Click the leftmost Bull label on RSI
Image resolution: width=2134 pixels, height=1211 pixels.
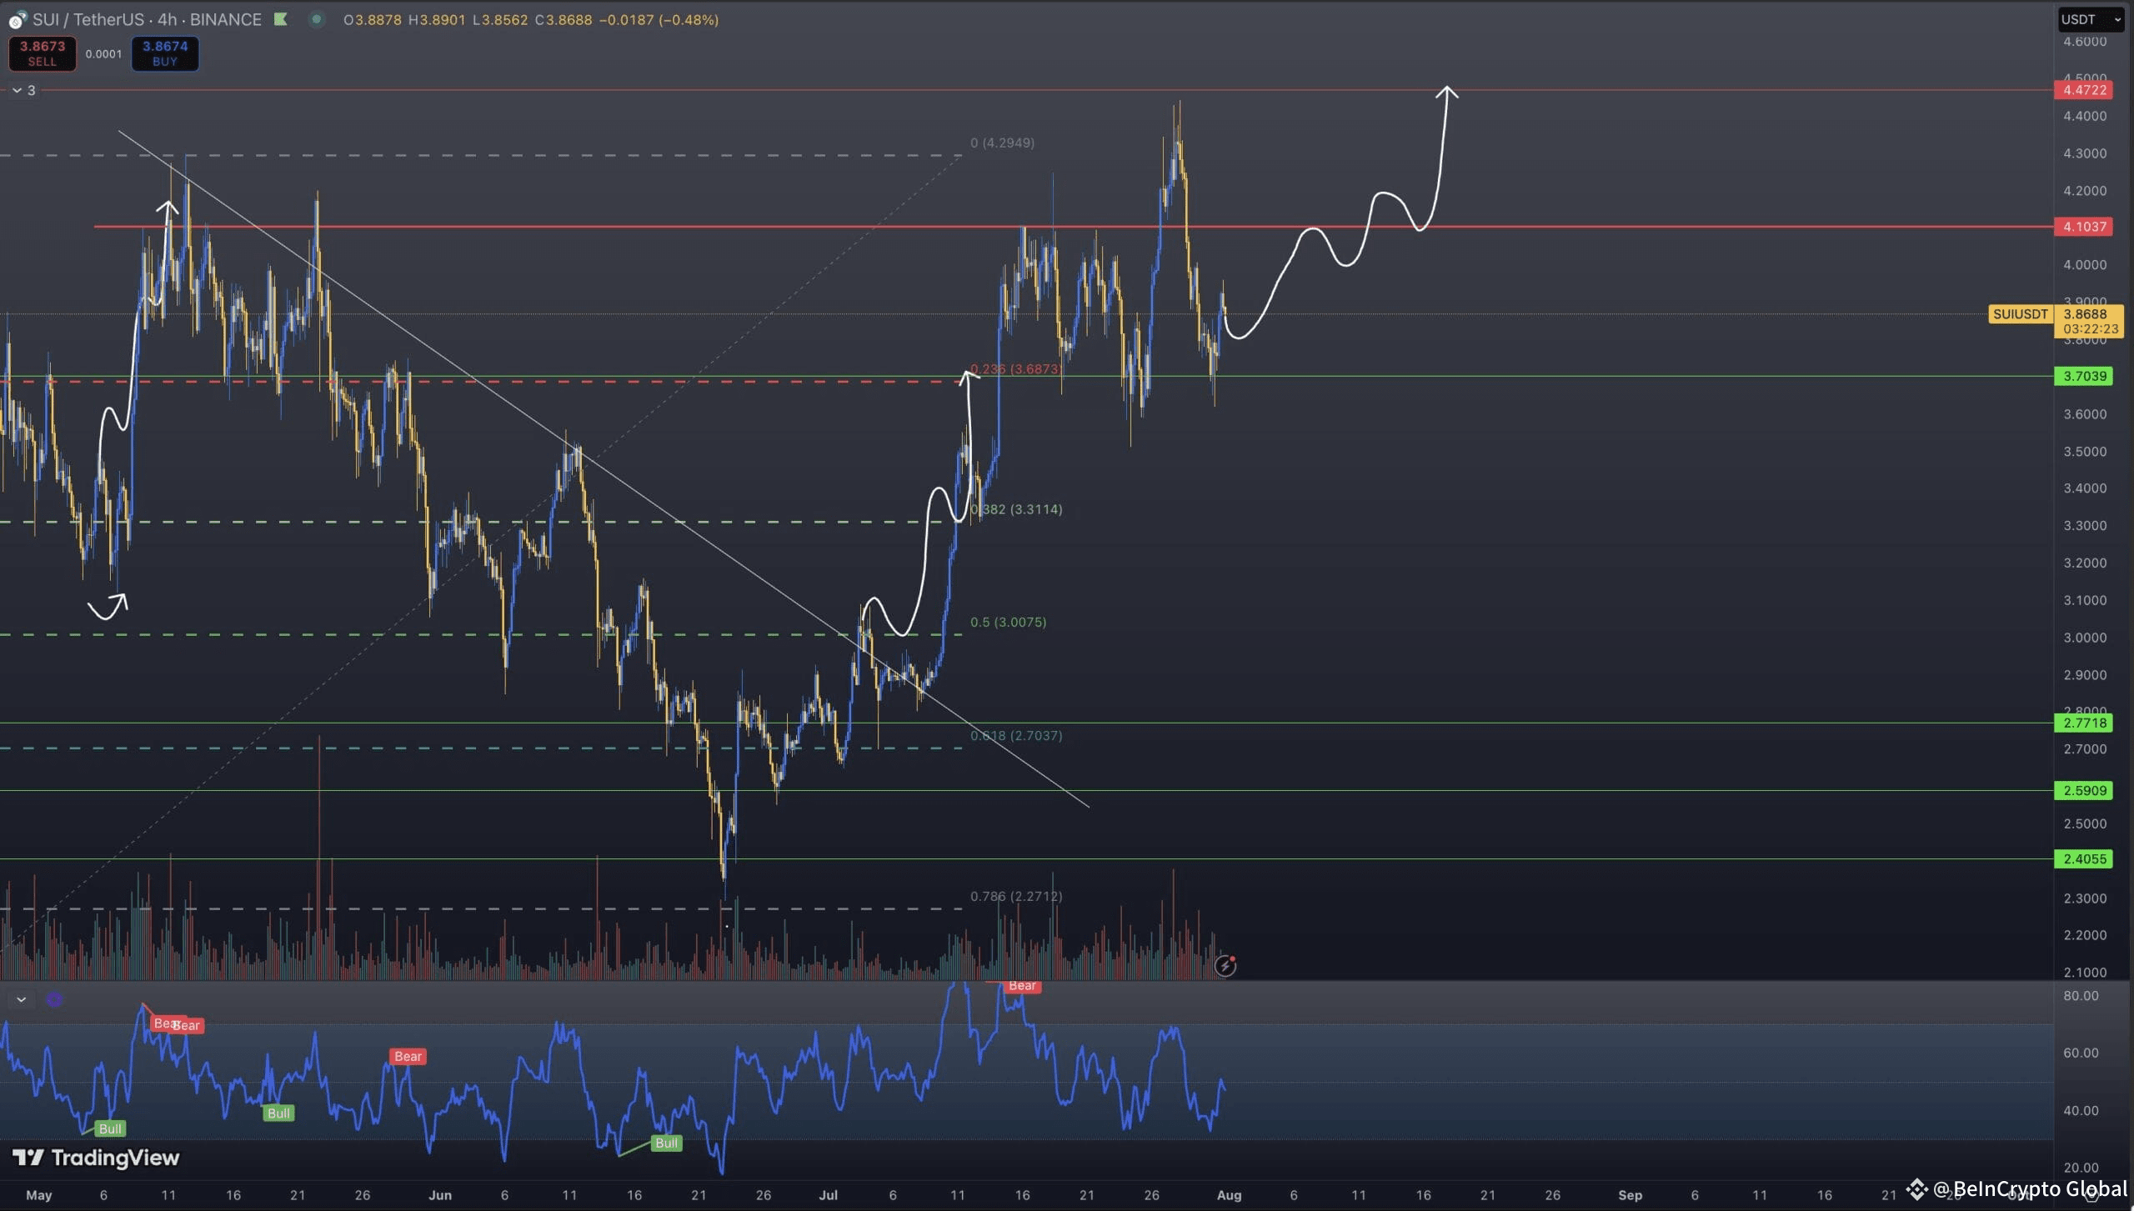110,1128
